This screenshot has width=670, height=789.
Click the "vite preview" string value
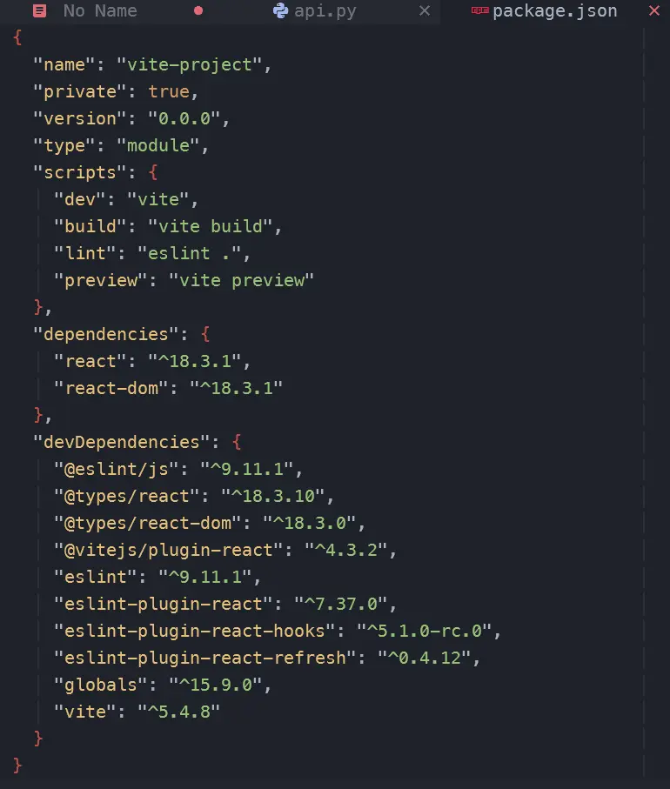coord(241,280)
